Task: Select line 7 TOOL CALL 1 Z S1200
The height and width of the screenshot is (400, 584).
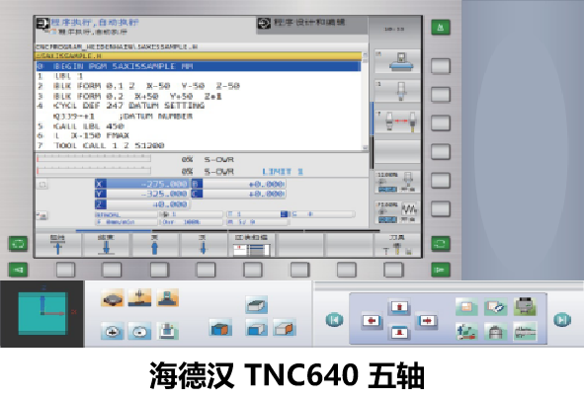Action: click(x=199, y=145)
